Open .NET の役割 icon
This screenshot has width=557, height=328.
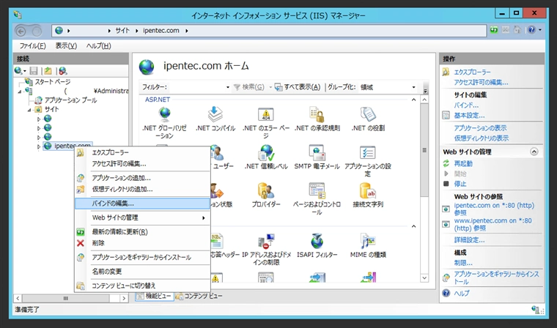pos(368,119)
